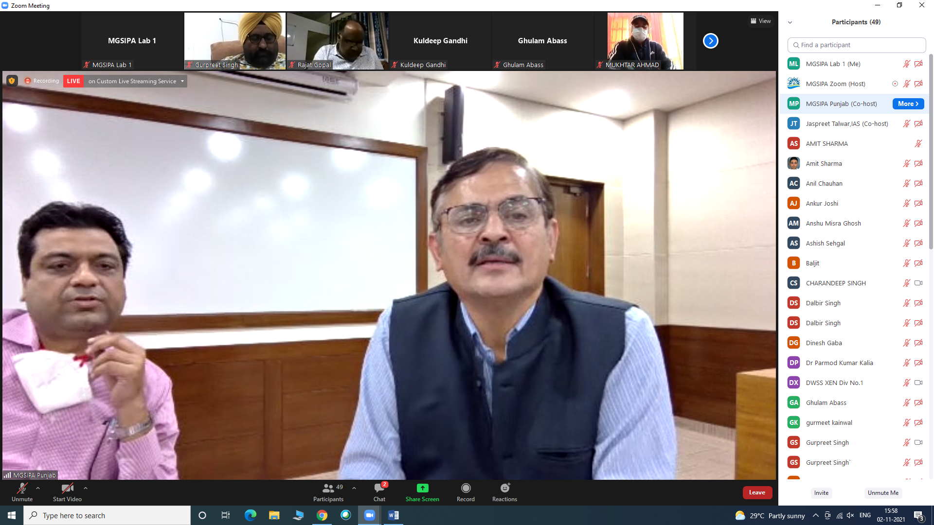Expand participants options arrow

[354, 488]
